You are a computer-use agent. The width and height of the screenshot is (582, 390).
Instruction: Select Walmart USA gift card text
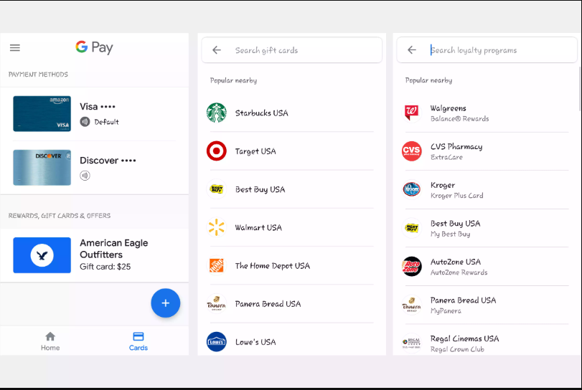point(258,228)
